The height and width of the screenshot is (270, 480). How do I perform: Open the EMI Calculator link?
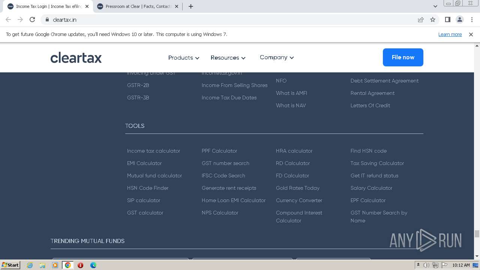[144, 163]
